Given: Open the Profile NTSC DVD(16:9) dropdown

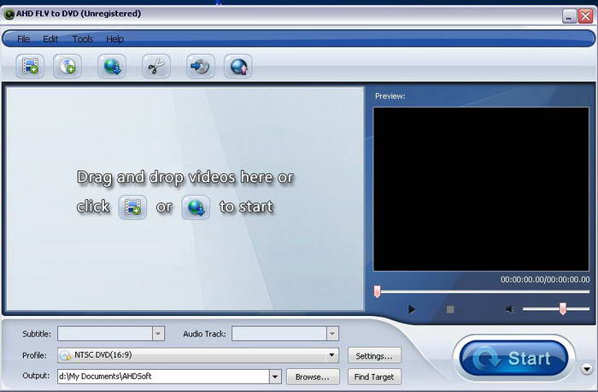Looking at the screenshot, I should click(198, 355).
